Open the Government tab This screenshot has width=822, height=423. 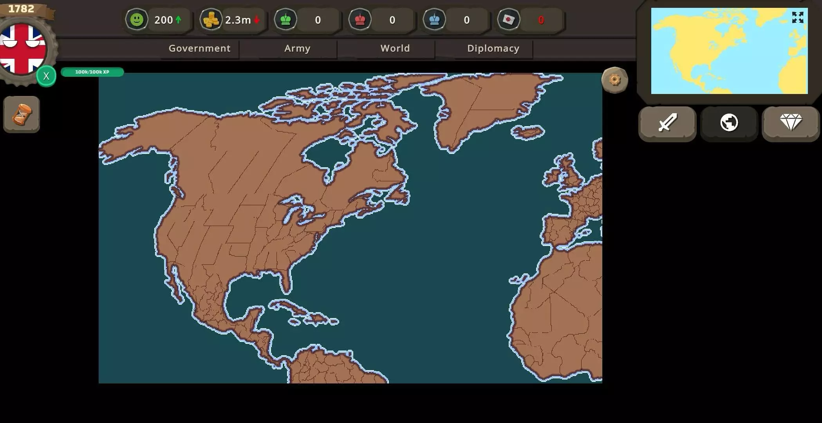click(199, 48)
